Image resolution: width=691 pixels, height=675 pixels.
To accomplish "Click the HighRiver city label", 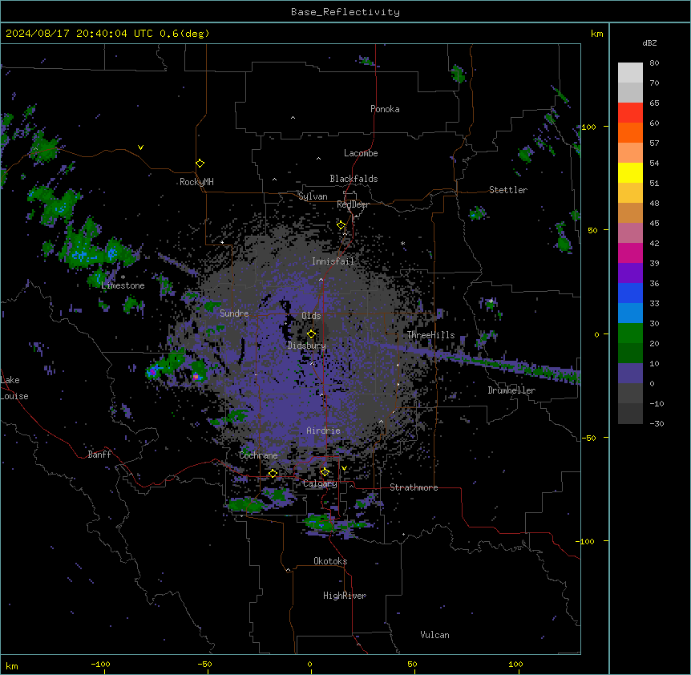I will point(345,596).
